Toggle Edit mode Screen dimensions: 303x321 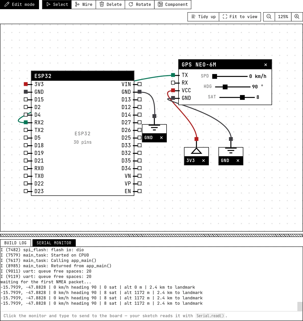click(x=19, y=4)
